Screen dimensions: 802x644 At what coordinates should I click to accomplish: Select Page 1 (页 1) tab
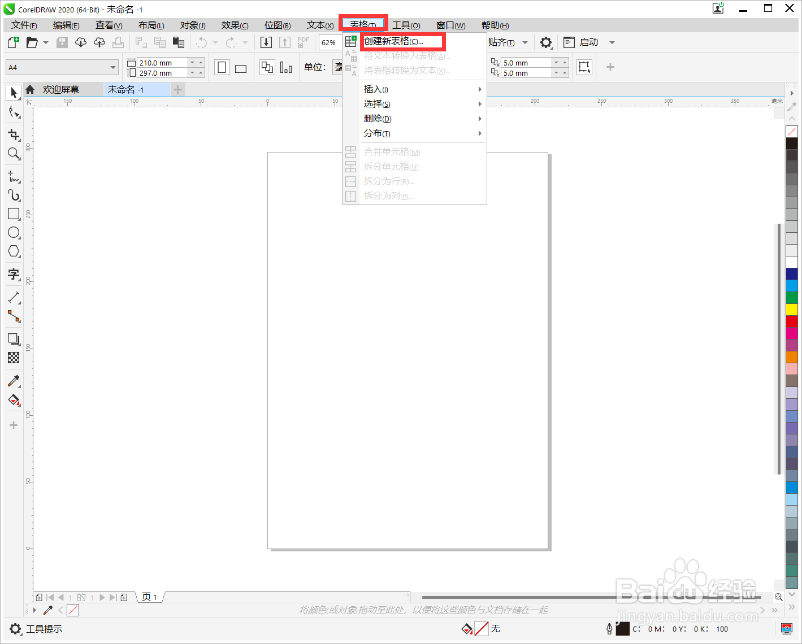(150, 597)
